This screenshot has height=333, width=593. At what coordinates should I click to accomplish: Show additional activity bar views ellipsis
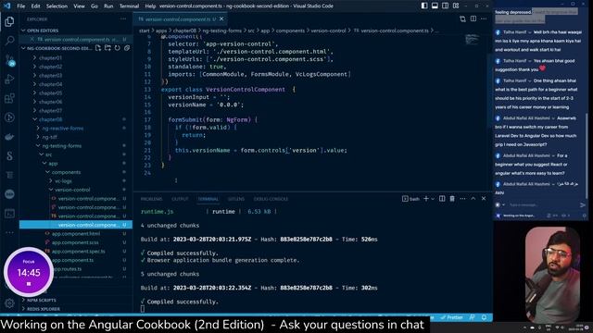(x=9, y=232)
